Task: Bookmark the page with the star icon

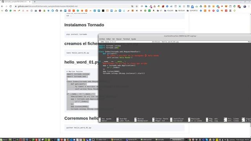Action: coord(137,6)
